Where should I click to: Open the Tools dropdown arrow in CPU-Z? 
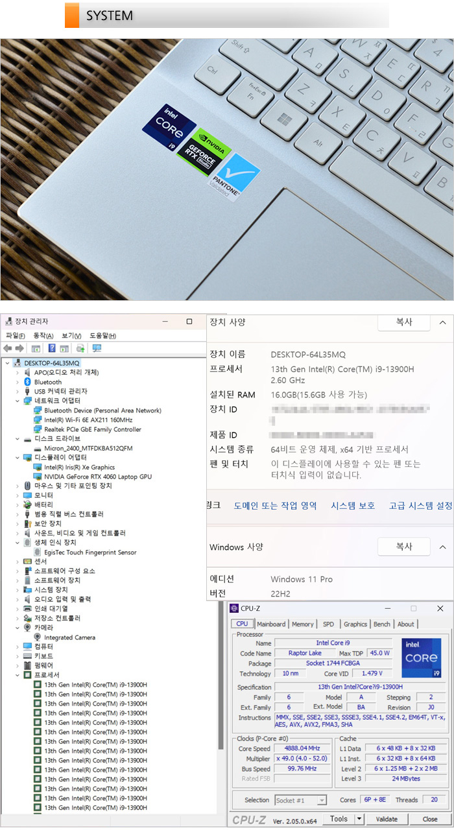[359, 819]
